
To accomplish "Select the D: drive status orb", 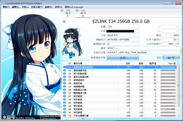I will (x=77, y=10).
